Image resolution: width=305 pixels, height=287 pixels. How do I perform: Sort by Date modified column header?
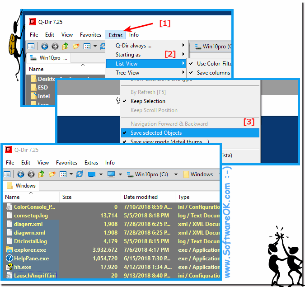tap(148, 197)
